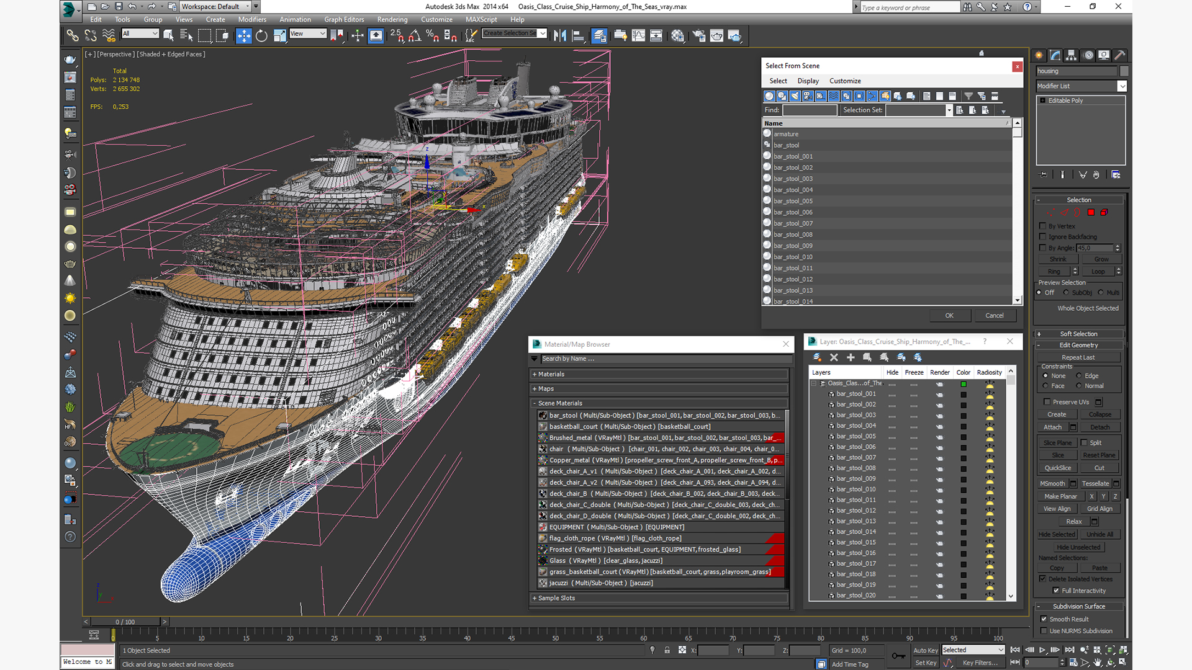Toggle Display Lights filter in Select From Scene
This screenshot has width=1192, height=670.
(x=795, y=96)
